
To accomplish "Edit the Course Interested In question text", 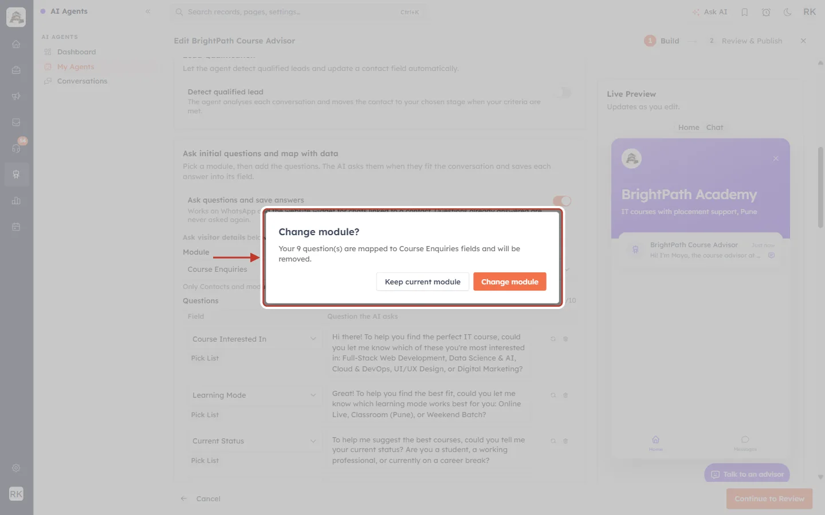I will [x=429, y=352].
